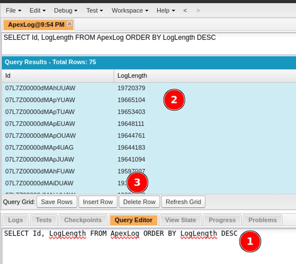Switch to the Tests tab
The image size is (296, 264).
(44, 220)
